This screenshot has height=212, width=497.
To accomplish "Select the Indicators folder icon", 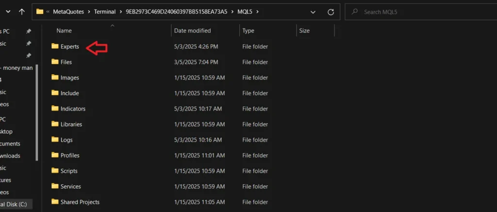I will click(x=55, y=108).
